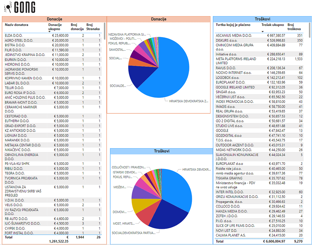The height and width of the screenshot is (245, 312).
Task: Click sort arrow under Donacije ukupno
Action: pyautogui.click(x=50, y=32)
